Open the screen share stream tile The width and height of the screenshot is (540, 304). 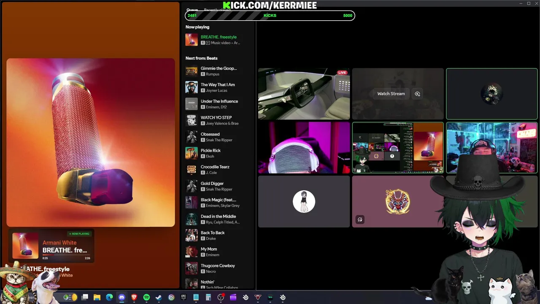(x=398, y=148)
